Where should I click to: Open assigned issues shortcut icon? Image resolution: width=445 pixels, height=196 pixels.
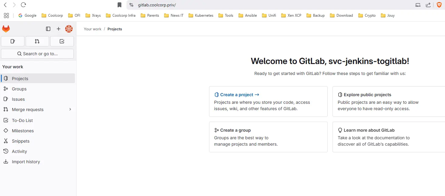pyautogui.click(x=13, y=41)
